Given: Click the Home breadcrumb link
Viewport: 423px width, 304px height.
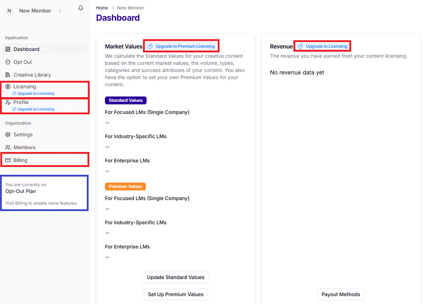Looking at the screenshot, I should (102, 7).
